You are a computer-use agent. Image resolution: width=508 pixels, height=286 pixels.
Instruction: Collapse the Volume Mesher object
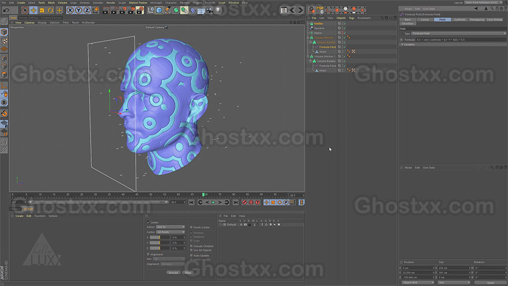(308, 38)
